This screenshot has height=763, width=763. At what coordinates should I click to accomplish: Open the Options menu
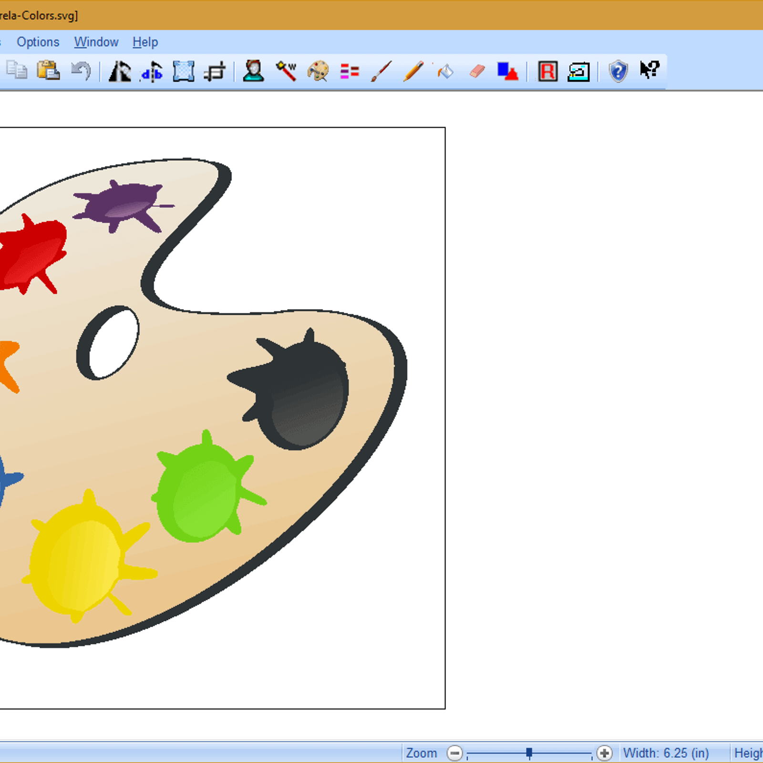(x=38, y=42)
